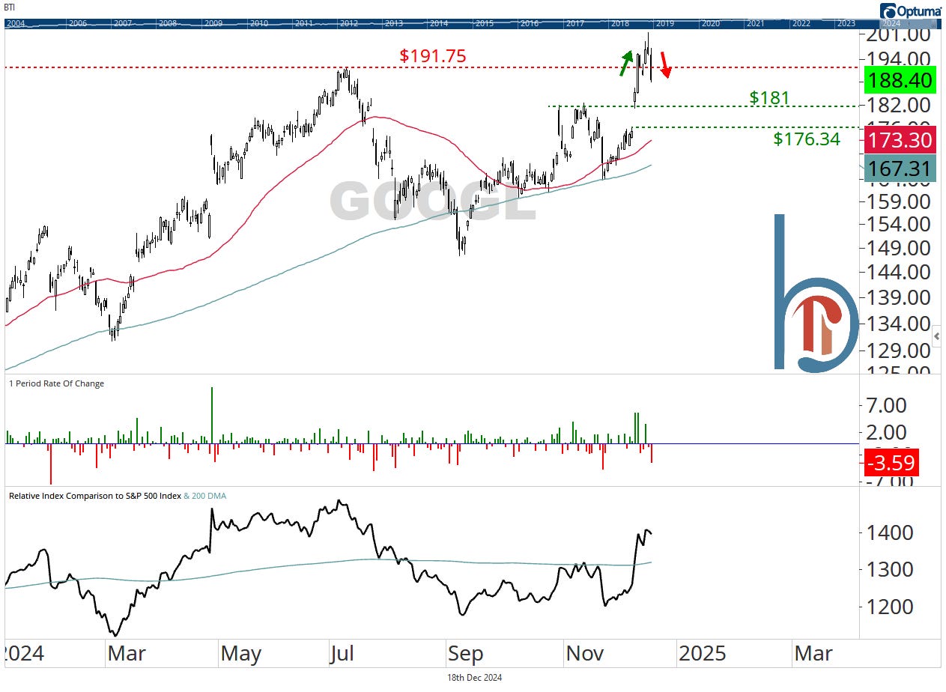The image size is (946, 692).
Task: Click the 182.00 price axis value
Action: pos(897,105)
